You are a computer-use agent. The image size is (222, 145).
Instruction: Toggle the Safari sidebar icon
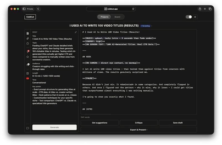click(24, 9)
